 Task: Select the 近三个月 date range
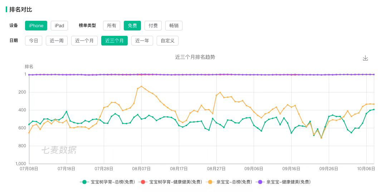point(114,41)
